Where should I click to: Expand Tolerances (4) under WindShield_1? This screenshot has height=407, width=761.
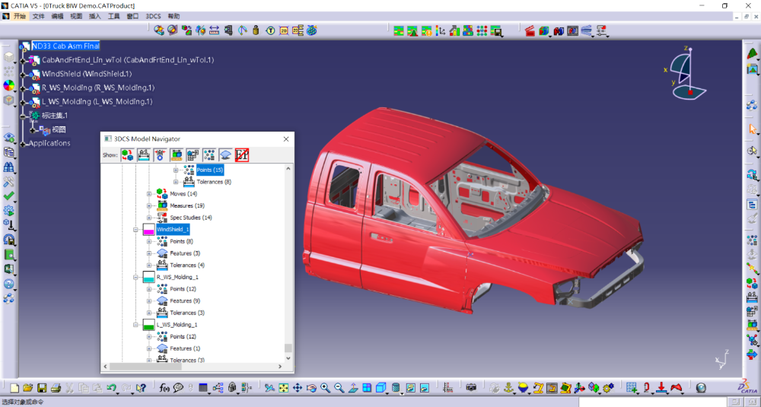(149, 266)
